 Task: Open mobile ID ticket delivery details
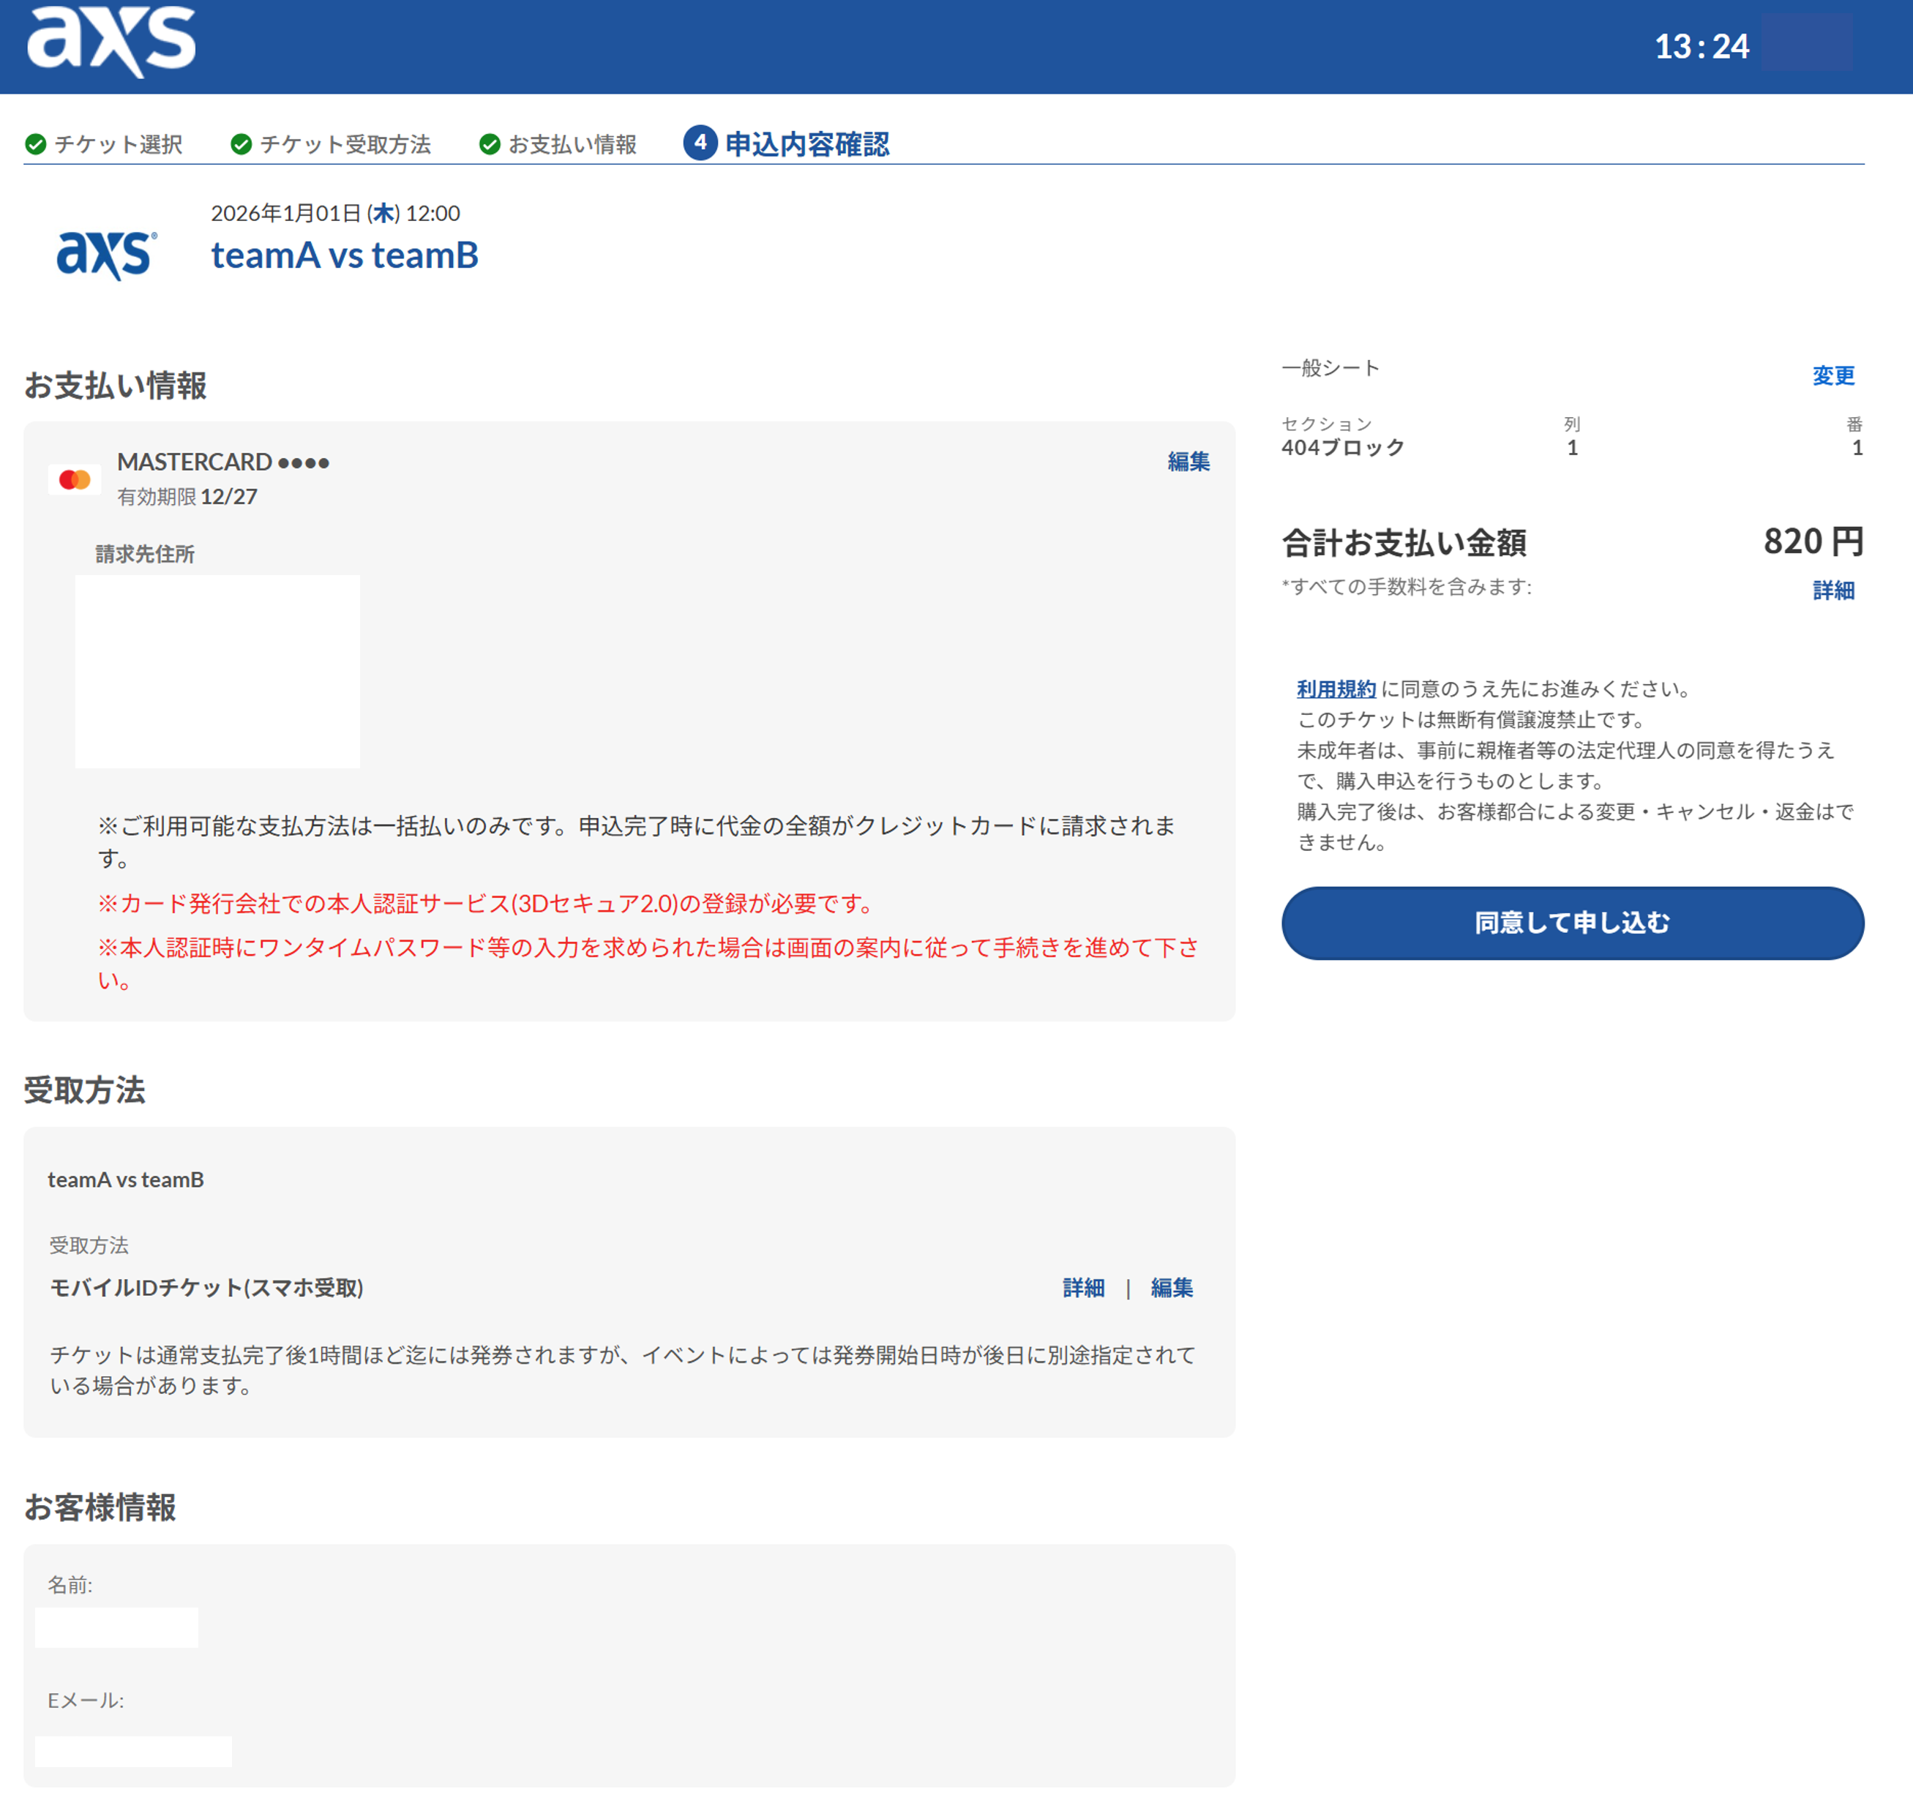1082,1288
